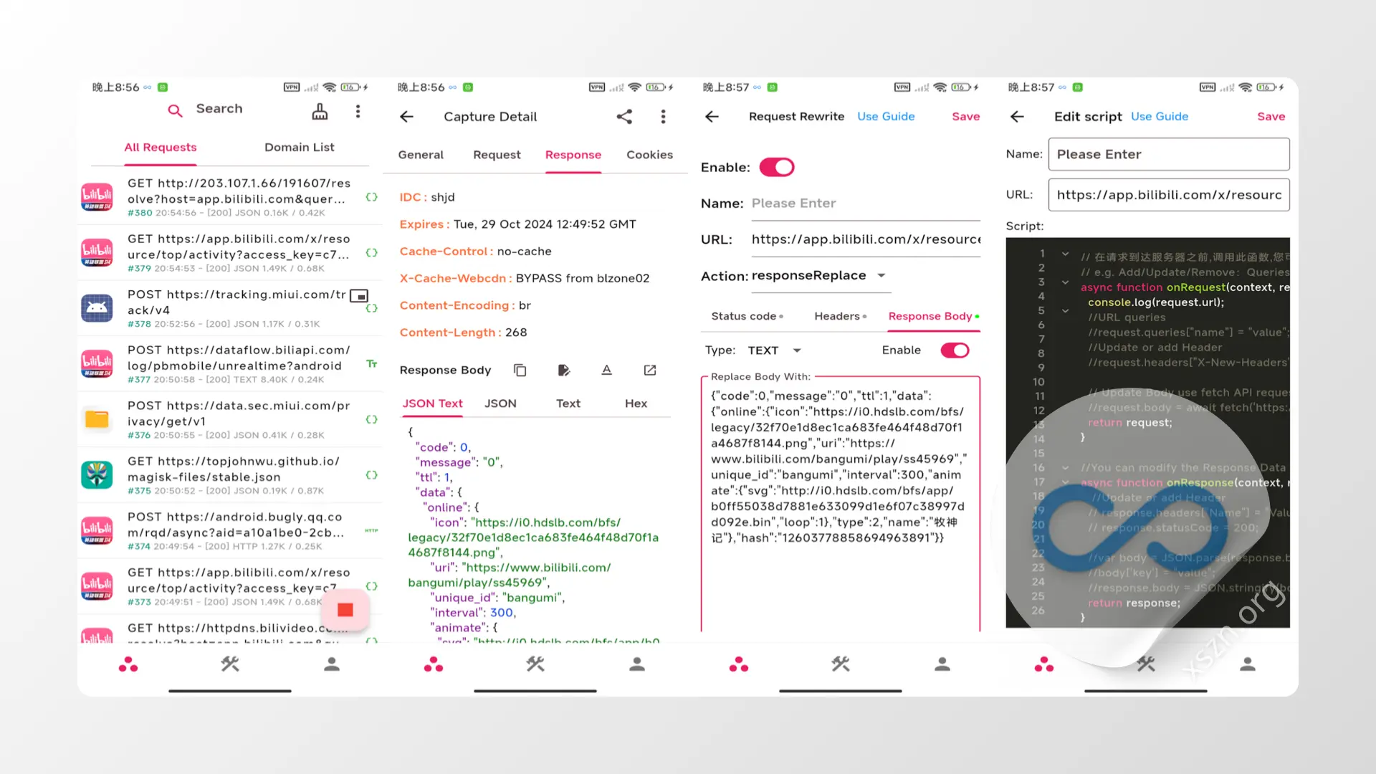The height and width of the screenshot is (774, 1376).
Task: Switch to All Requests tab
Action: [161, 148]
